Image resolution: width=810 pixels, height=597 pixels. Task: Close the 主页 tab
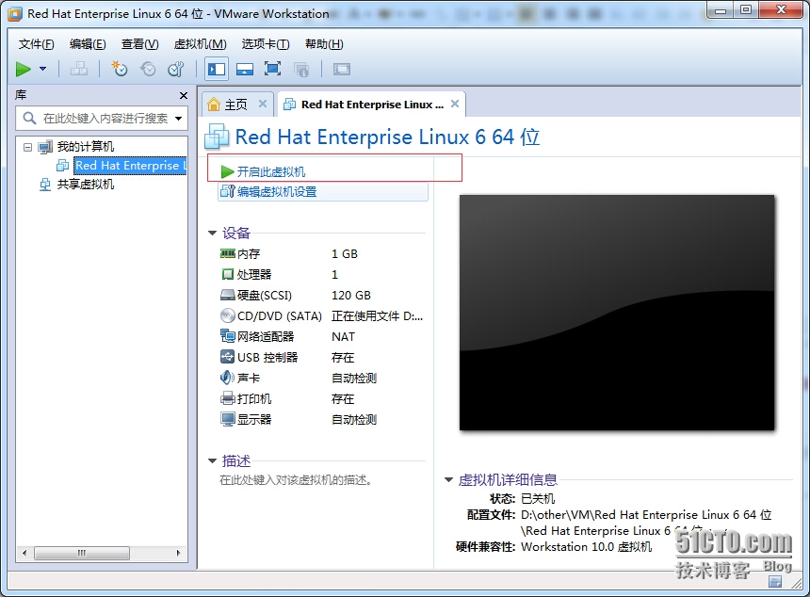pyautogui.click(x=263, y=104)
